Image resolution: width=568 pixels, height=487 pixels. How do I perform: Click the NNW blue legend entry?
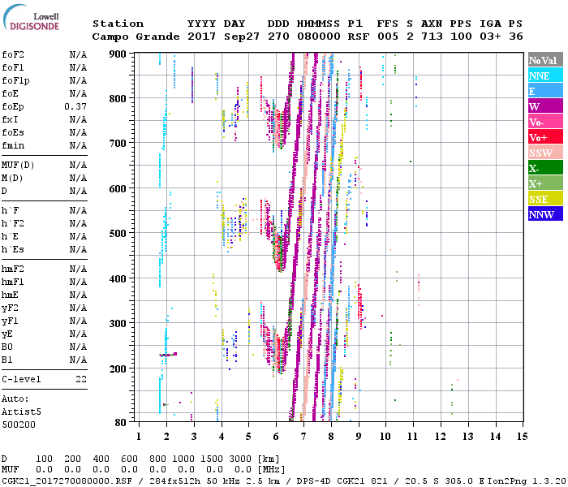[x=544, y=214]
